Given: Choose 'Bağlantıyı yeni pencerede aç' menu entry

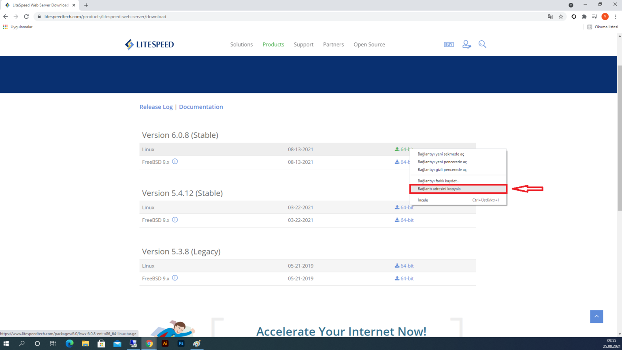Looking at the screenshot, I should point(458,162).
